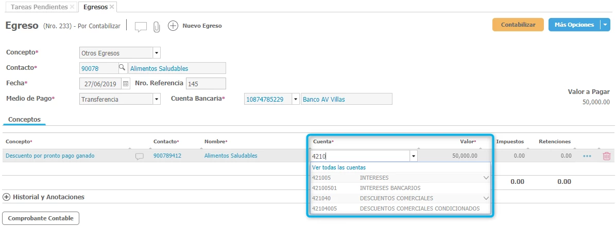
Task: Open the Medio de Pago dropdown
Action: 157,99
